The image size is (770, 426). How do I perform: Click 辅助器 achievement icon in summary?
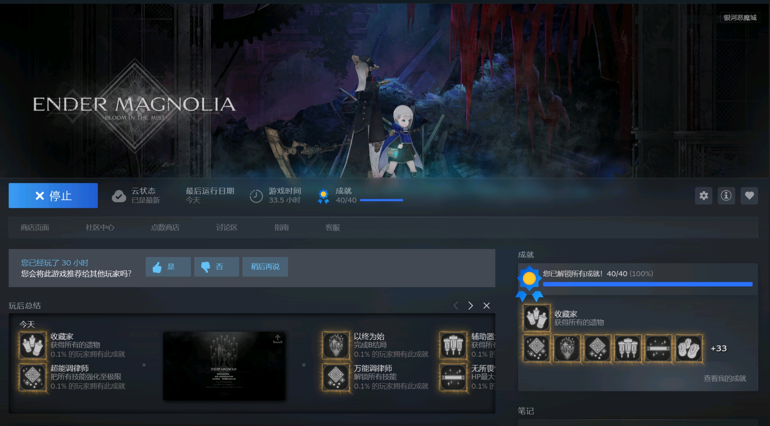[454, 345]
